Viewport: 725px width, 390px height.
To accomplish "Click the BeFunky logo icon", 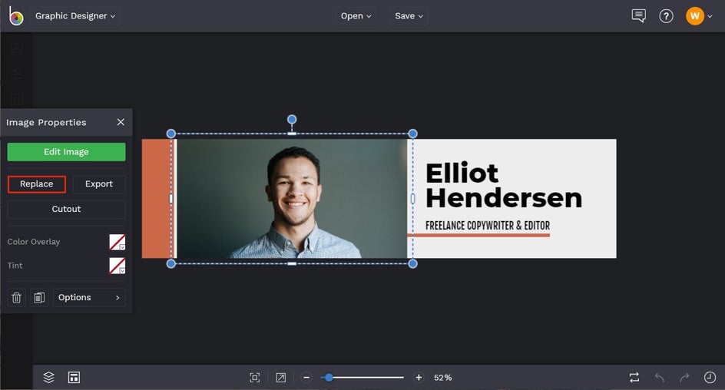I will [16, 16].
